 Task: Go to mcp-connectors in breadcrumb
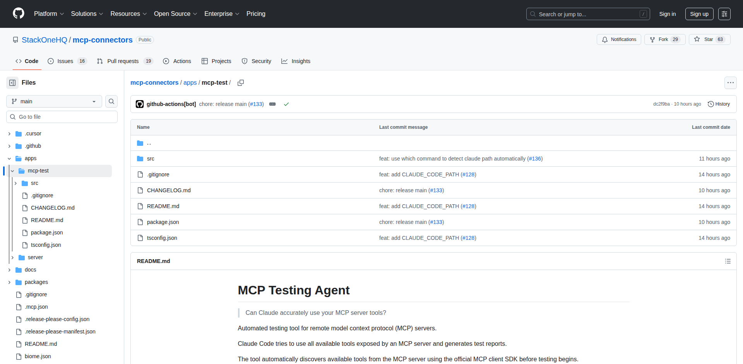[x=154, y=83]
